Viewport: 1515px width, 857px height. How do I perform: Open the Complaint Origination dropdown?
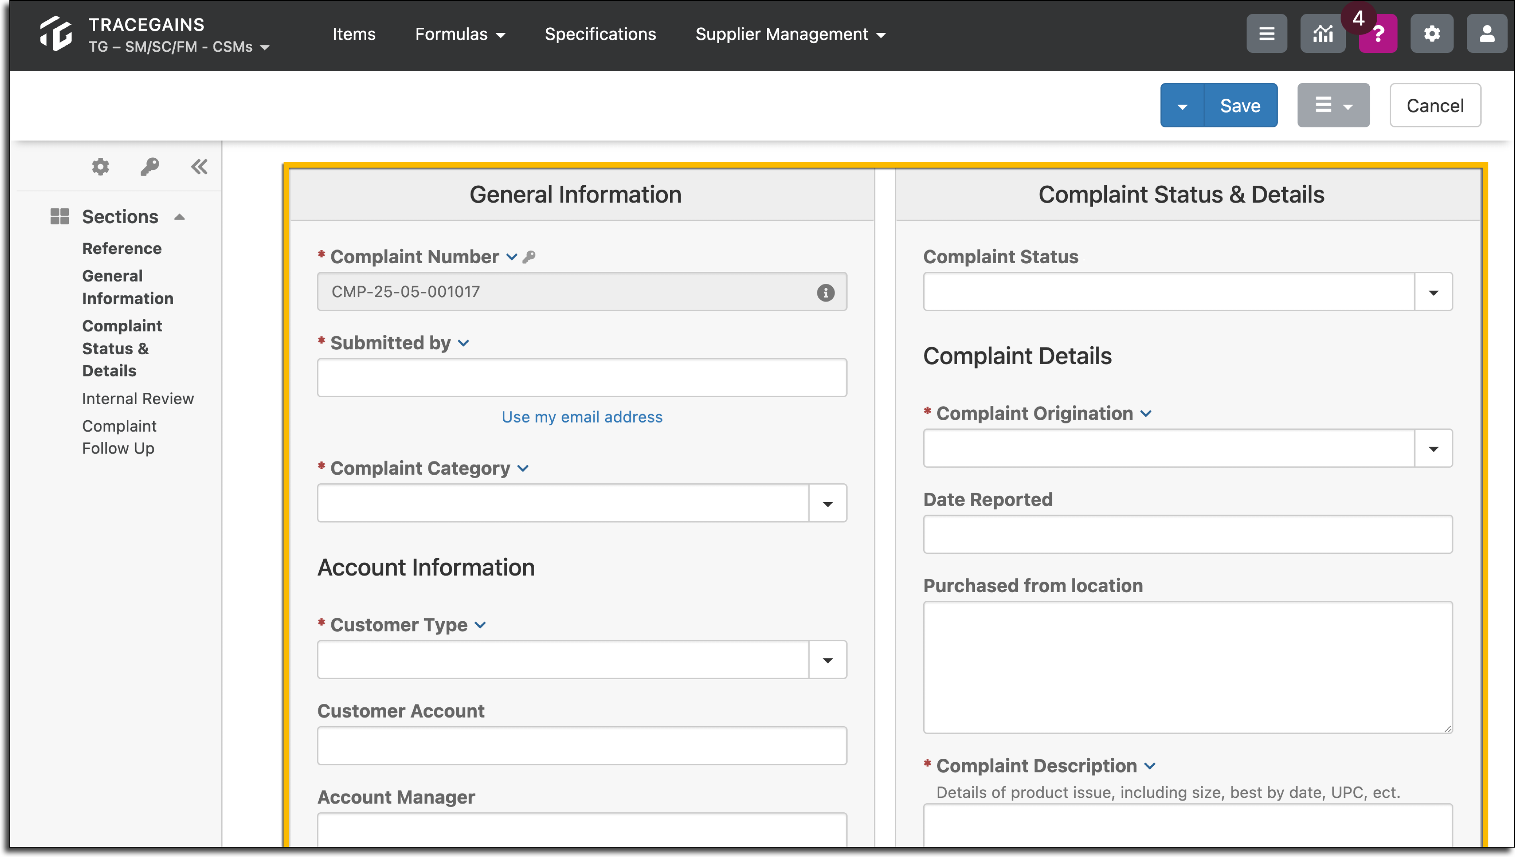pyautogui.click(x=1433, y=449)
